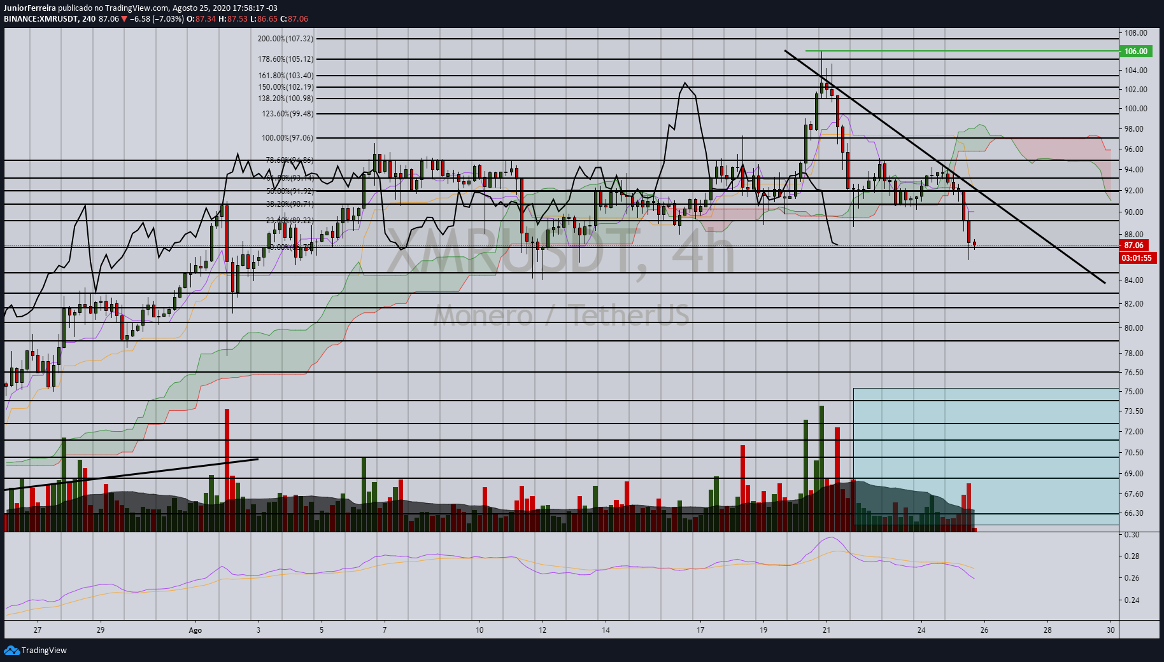The height and width of the screenshot is (662, 1164).
Task: Select the 200.00%(107.32) Fibonacci label
Action: [285, 39]
